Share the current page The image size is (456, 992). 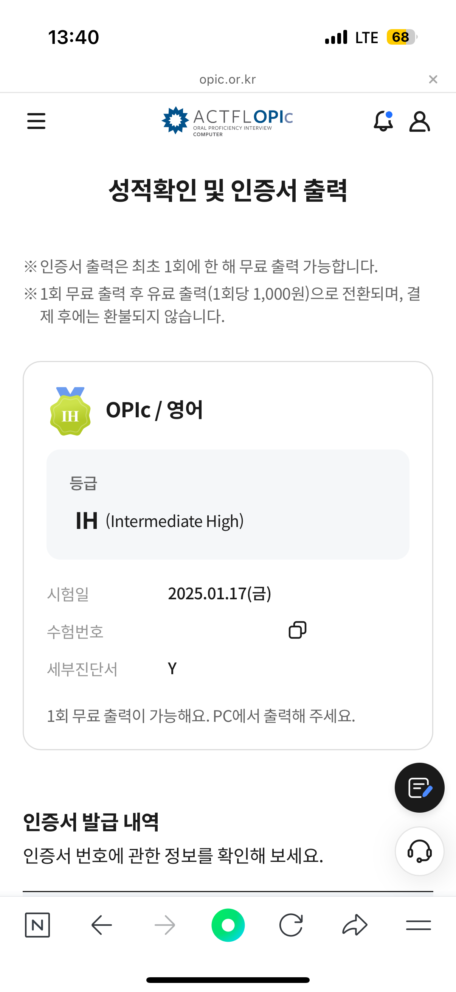point(354,925)
